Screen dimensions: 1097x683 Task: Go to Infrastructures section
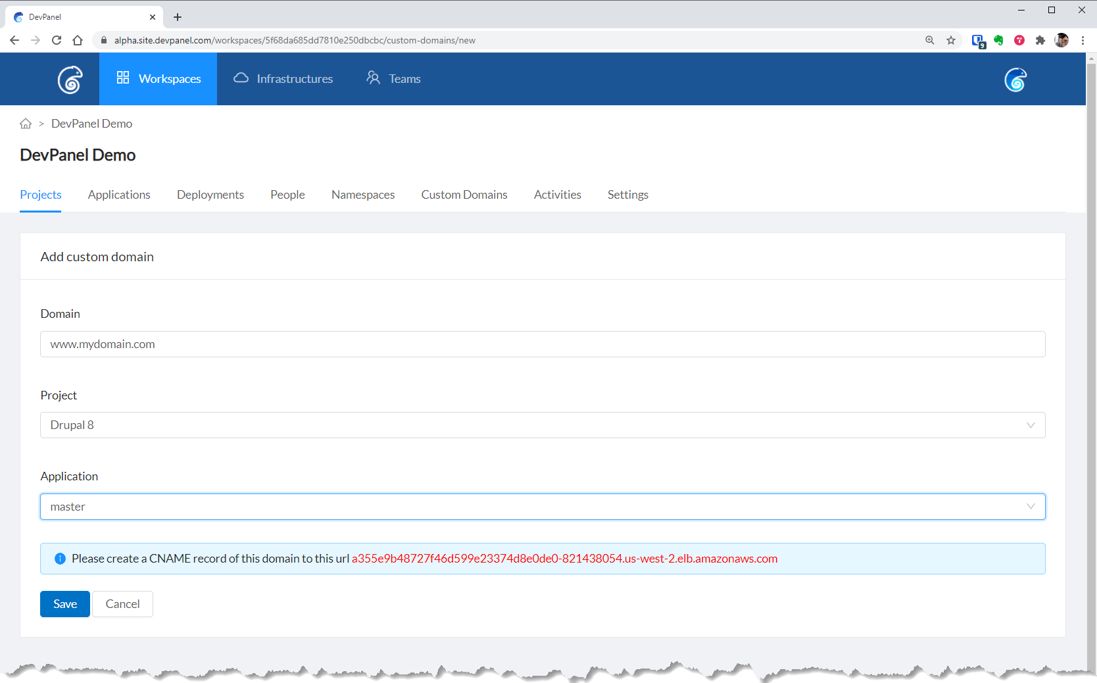pos(283,79)
